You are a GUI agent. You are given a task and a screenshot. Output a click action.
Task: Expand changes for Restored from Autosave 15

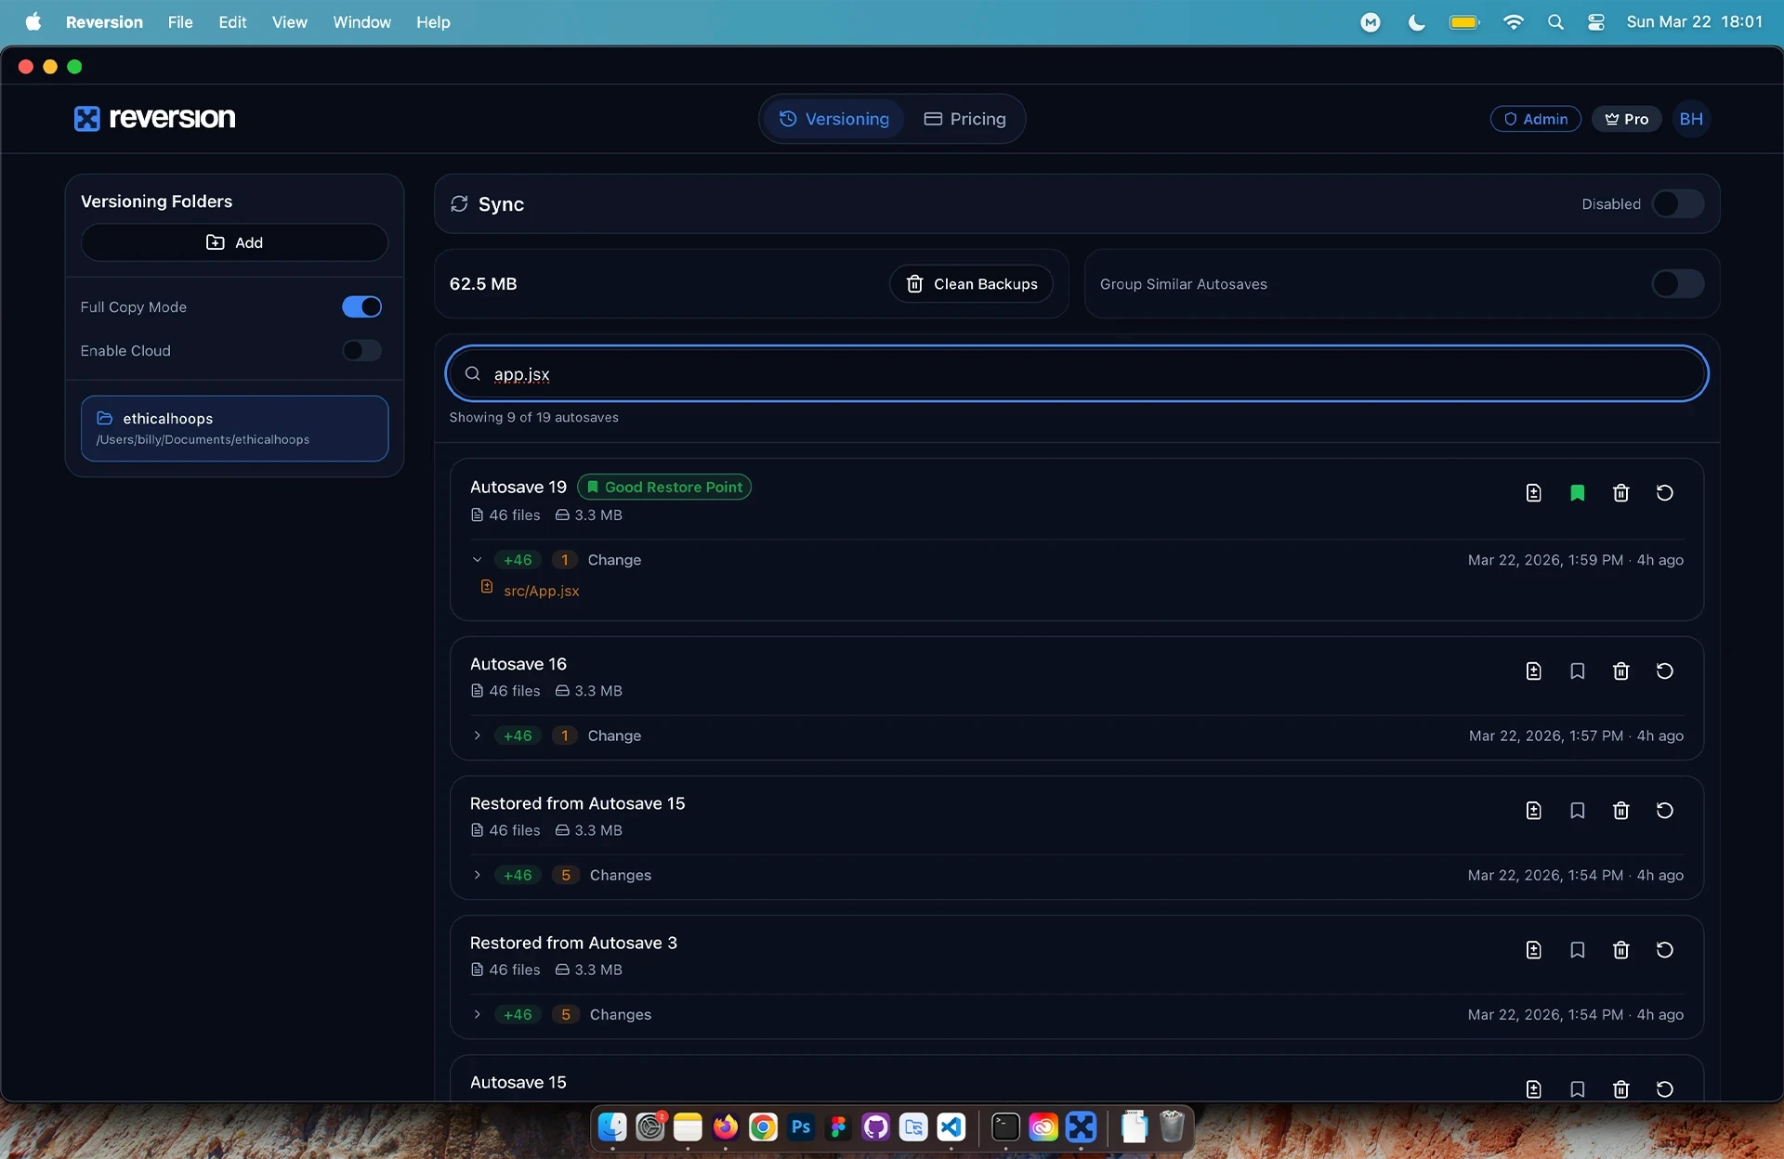477,875
